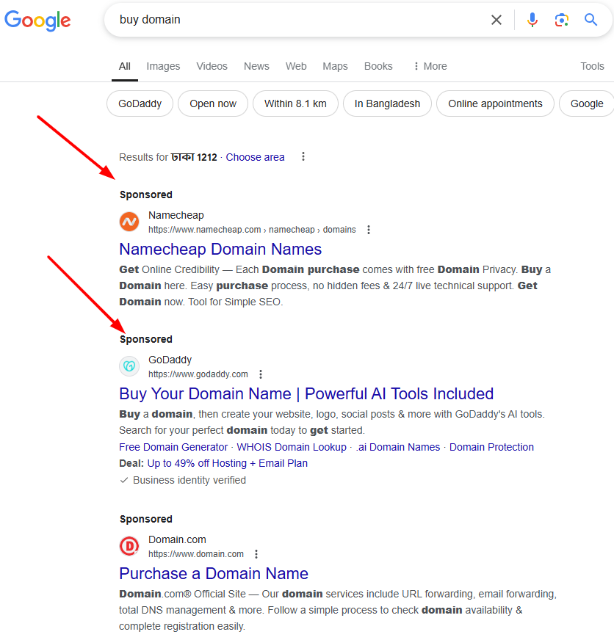The height and width of the screenshot is (640, 614).
Task: Click the https://www.domain.com URL text
Action: [196, 554]
